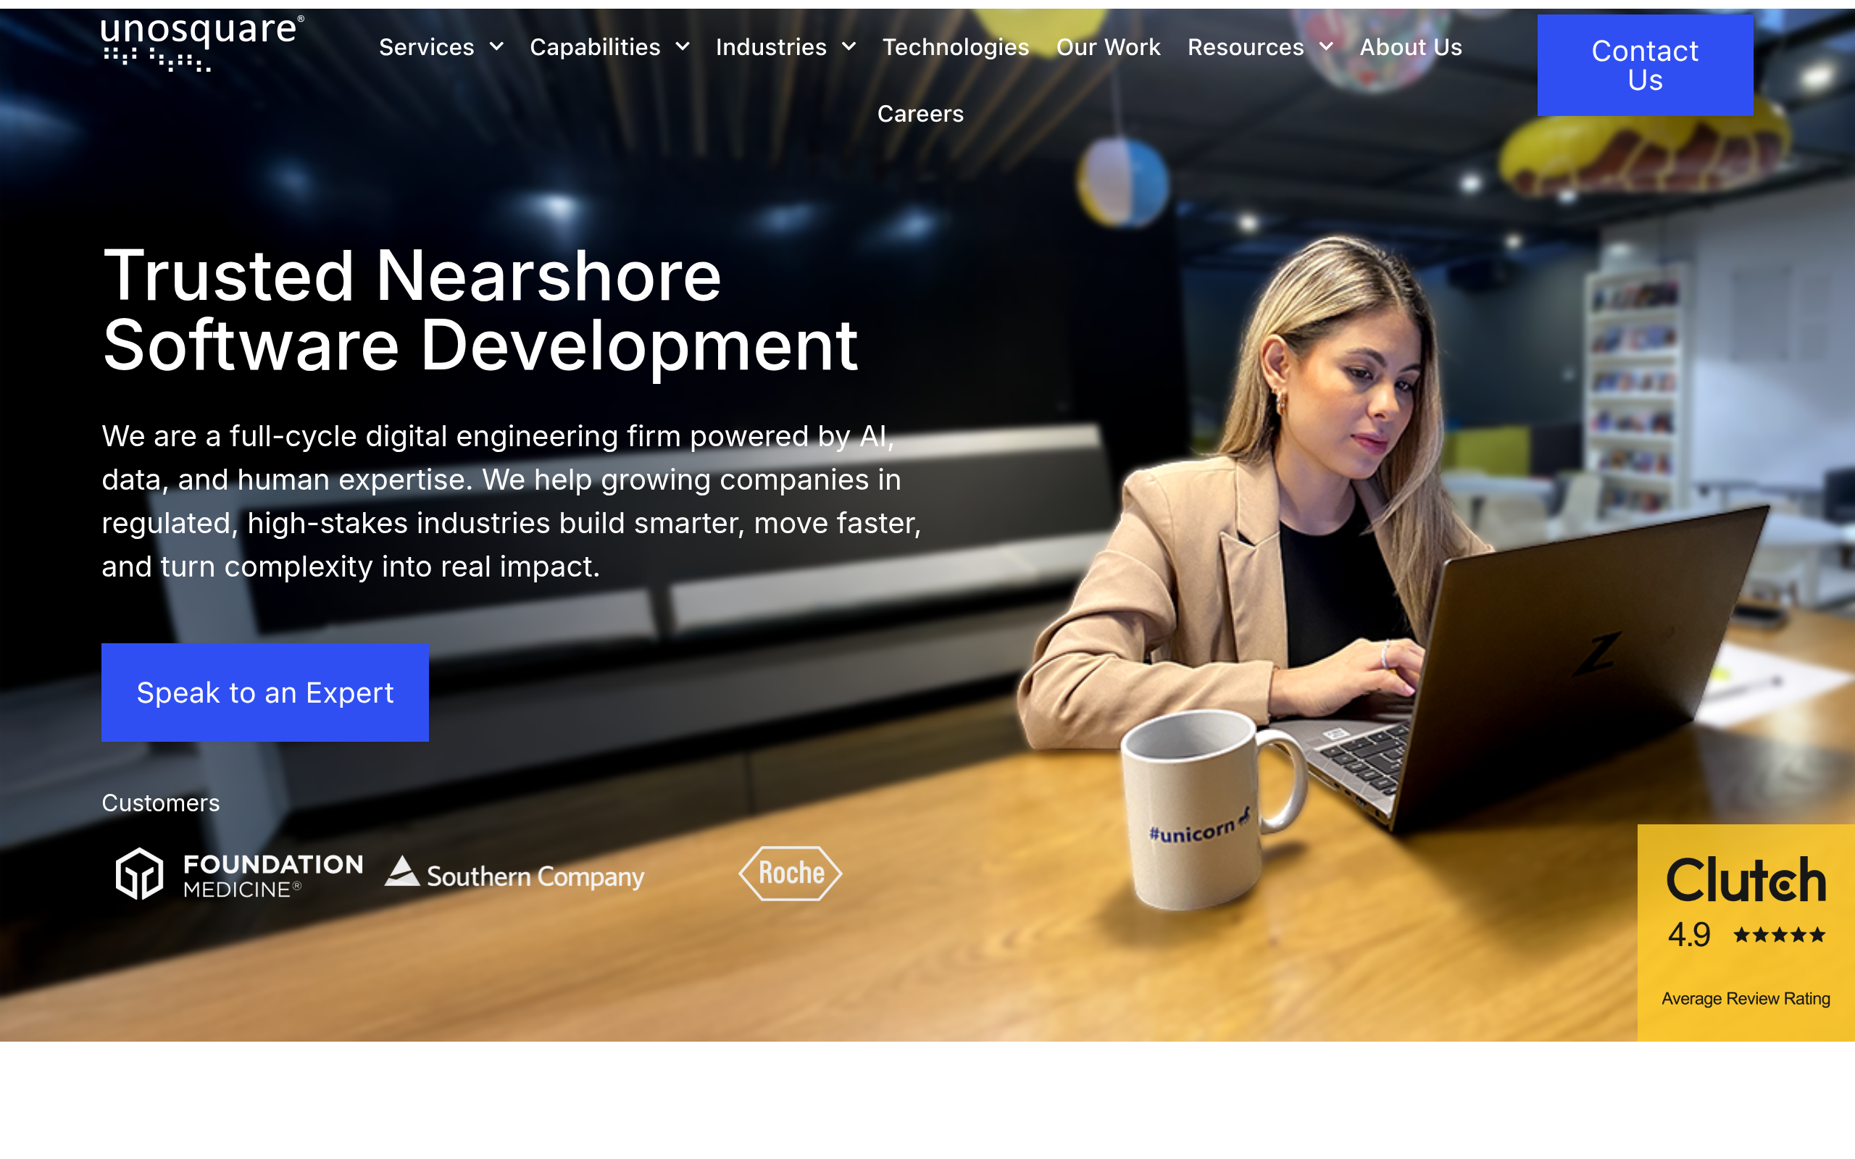Screen dimensions: 1855x1159
Task: Go to About Us page
Action: 1410,47
